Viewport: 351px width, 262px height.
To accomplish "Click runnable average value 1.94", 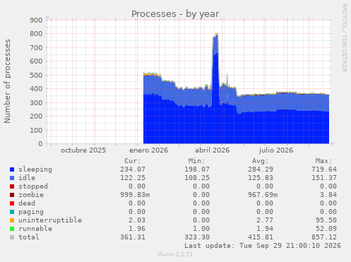I will (265, 229).
